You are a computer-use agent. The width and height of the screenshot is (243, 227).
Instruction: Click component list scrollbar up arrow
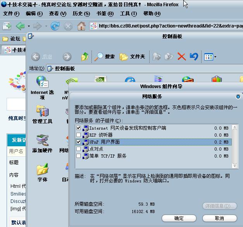[235, 127]
